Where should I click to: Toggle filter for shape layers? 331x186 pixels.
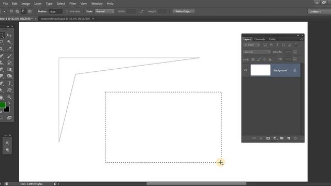pos(283,45)
